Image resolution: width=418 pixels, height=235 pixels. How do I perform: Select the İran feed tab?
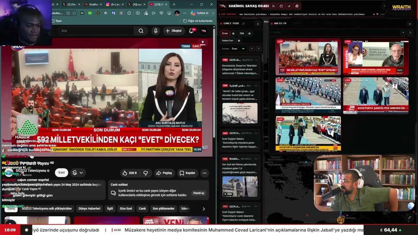pos(225,33)
